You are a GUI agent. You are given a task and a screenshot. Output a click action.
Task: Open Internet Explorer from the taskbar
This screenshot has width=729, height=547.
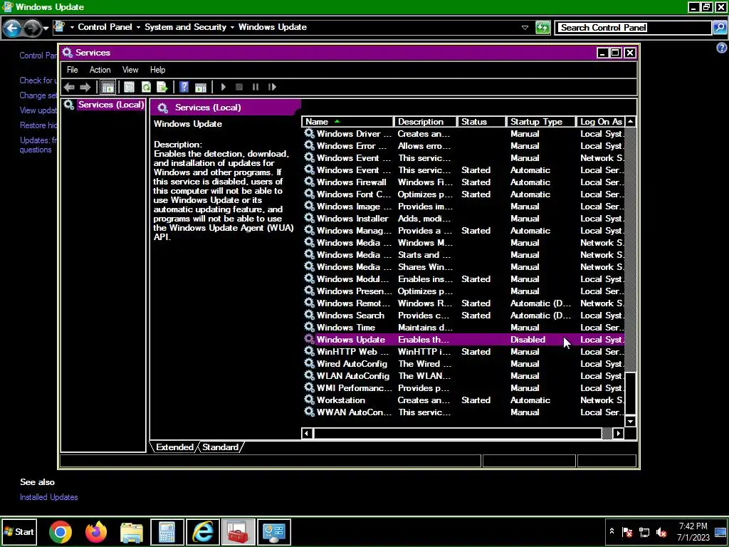(x=203, y=532)
